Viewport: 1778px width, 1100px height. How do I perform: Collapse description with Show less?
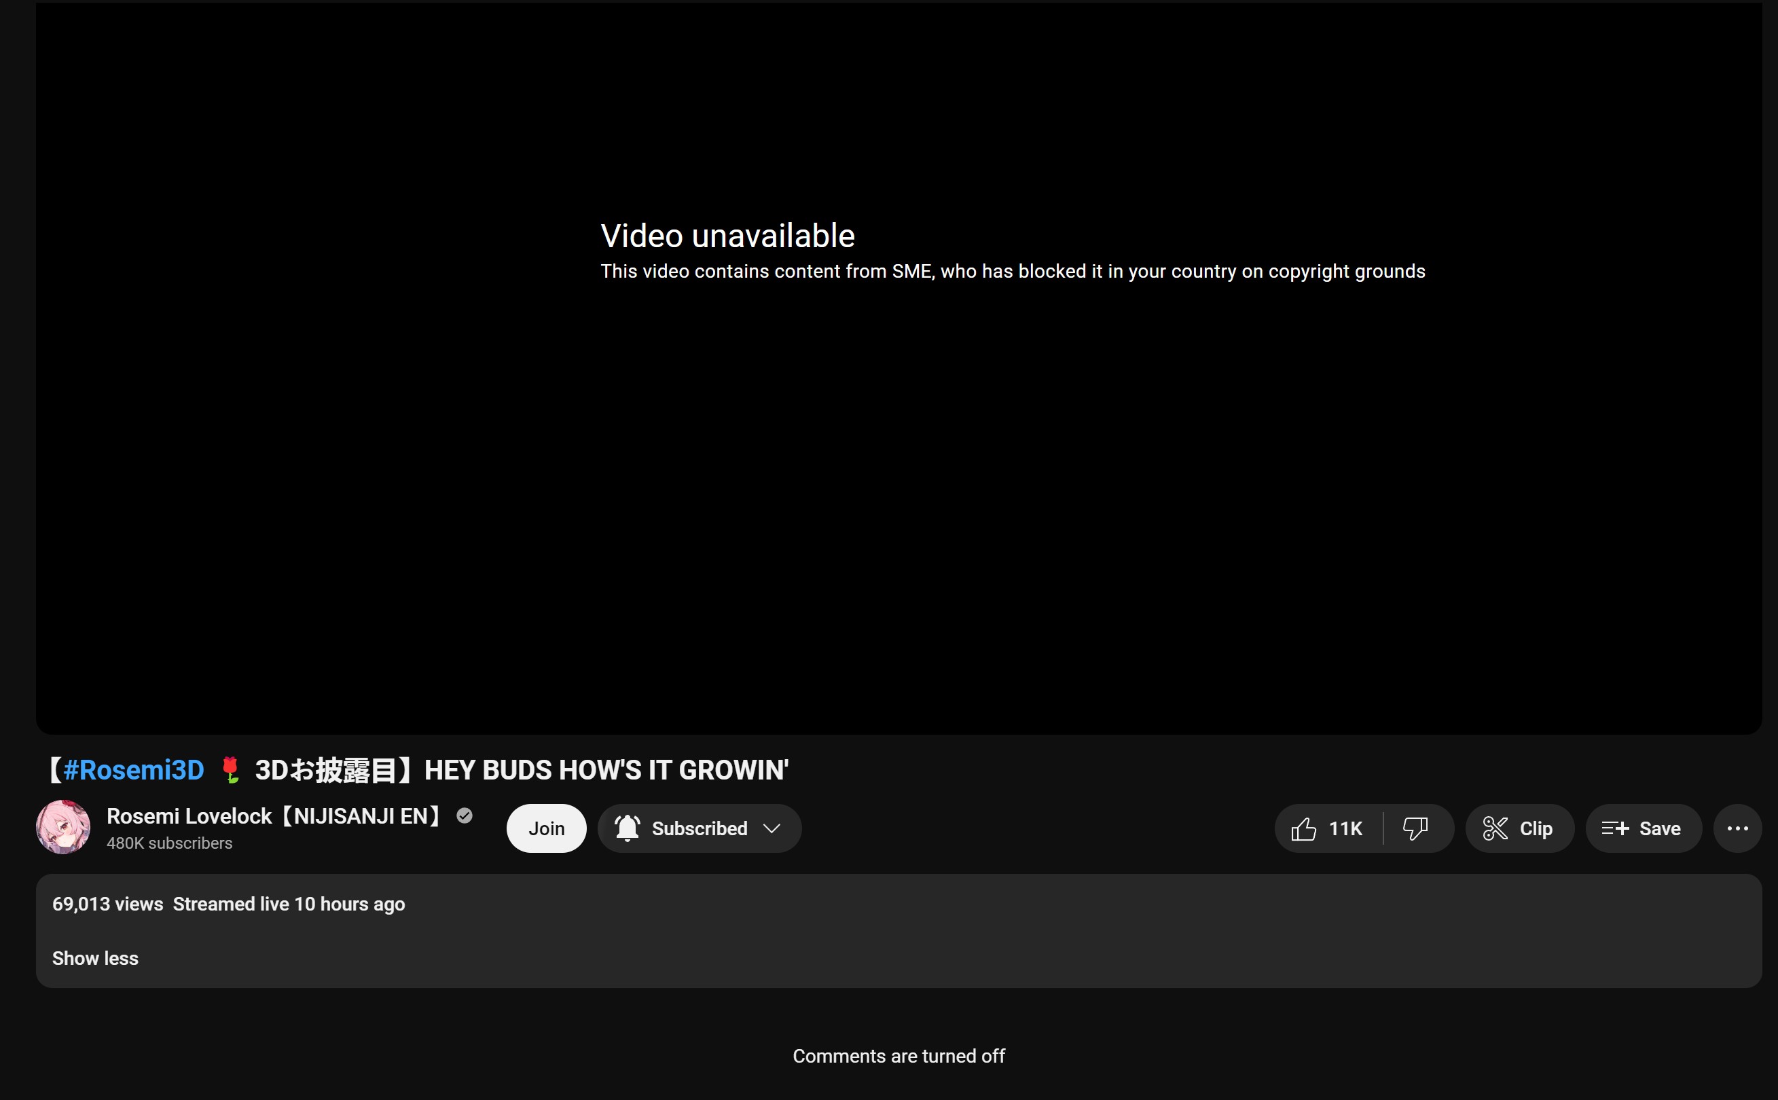click(x=95, y=958)
